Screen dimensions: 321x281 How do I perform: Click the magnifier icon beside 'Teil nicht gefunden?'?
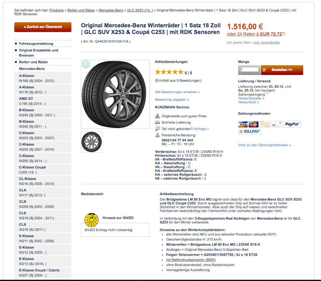[157, 129]
